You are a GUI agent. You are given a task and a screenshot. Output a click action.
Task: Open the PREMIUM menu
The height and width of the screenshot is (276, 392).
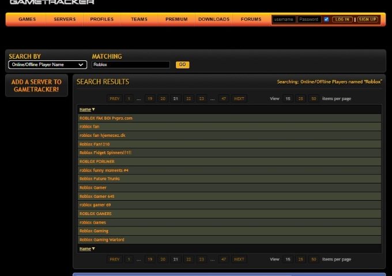pyautogui.click(x=176, y=19)
